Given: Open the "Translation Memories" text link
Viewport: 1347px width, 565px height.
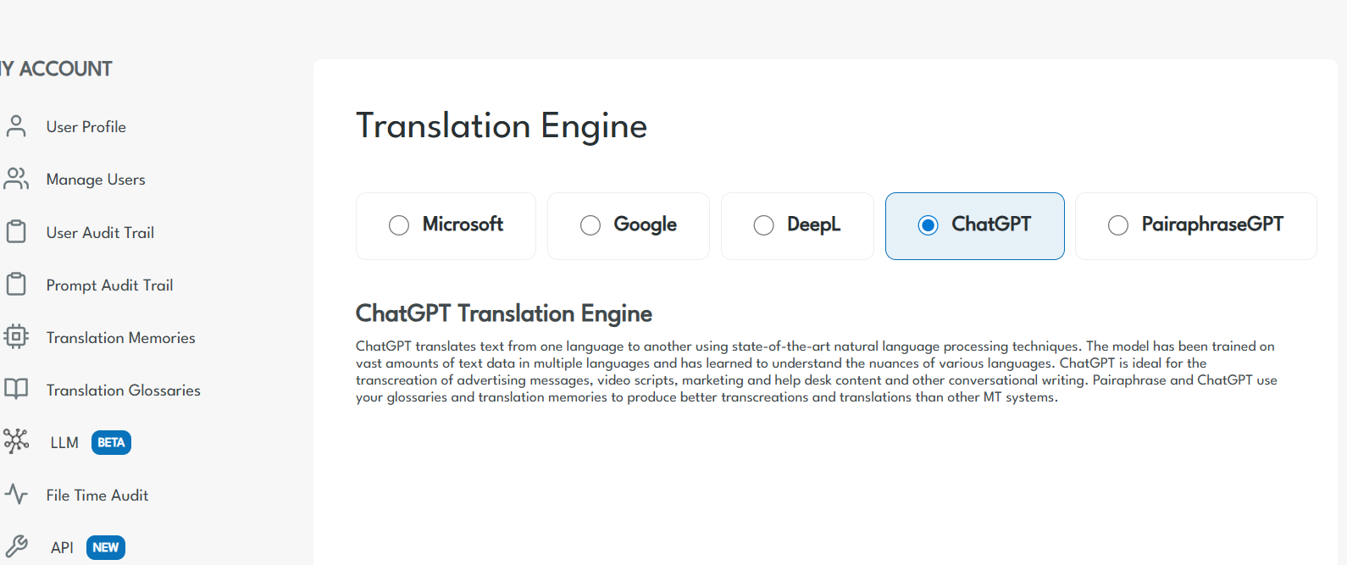Looking at the screenshot, I should [120, 338].
